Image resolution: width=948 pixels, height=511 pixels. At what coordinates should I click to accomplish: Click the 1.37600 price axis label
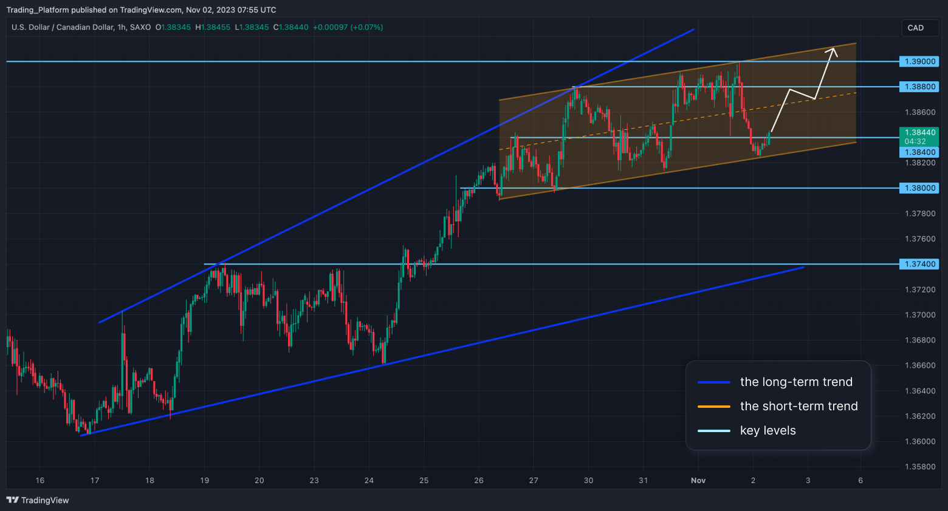click(x=920, y=239)
